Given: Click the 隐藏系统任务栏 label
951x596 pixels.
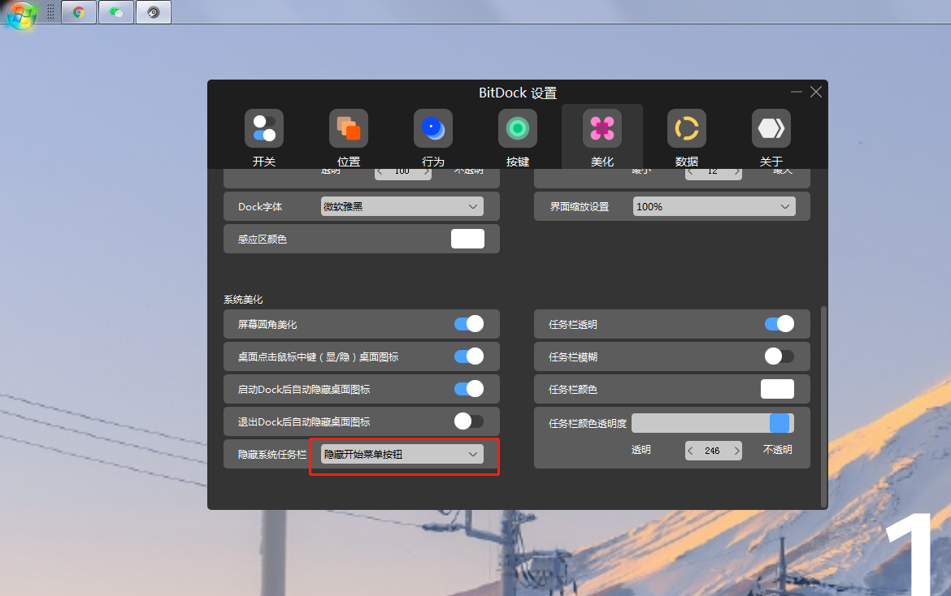Looking at the screenshot, I should click(271, 454).
